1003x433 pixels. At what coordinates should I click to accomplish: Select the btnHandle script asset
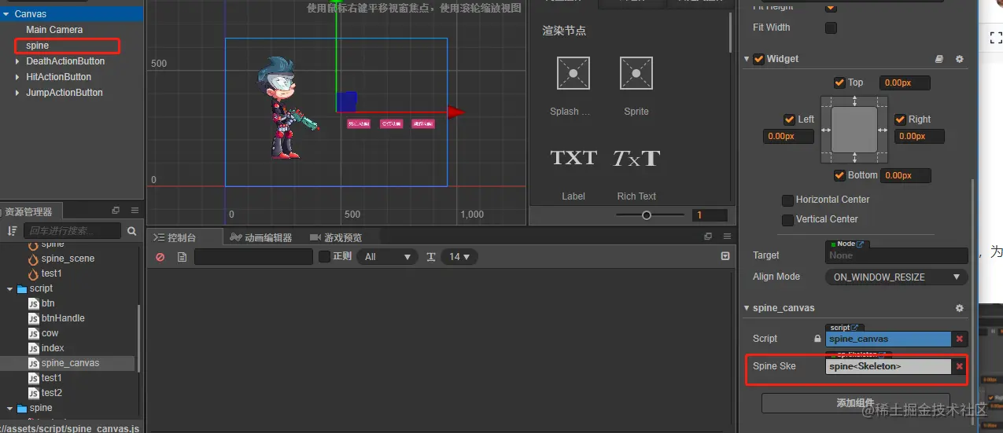click(x=63, y=318)
